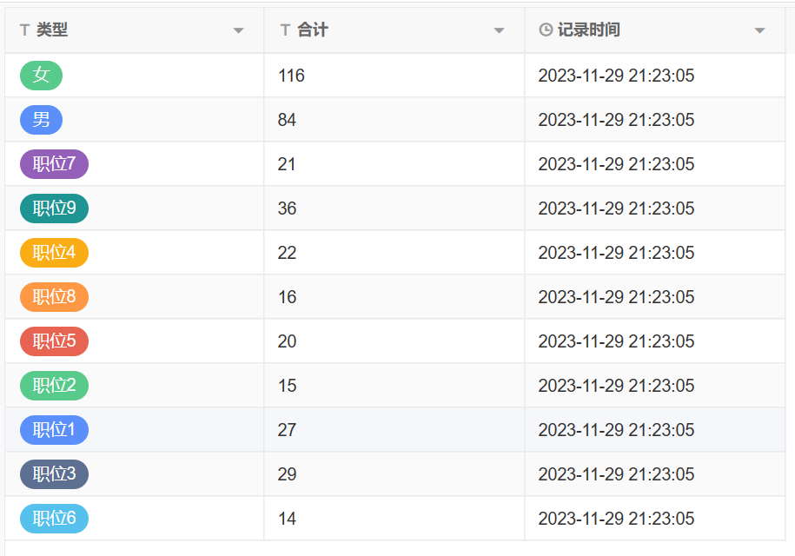This screenshot has height=556, width=795.
Task: Select the blue 职位1 tag
Action: (x=54, y=430)
